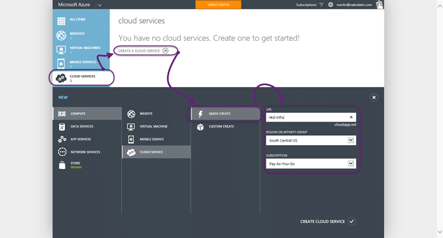This screenshot has width=443, height=238.
Task: Click the Microsoft Azure logo text
Action: 74,4
